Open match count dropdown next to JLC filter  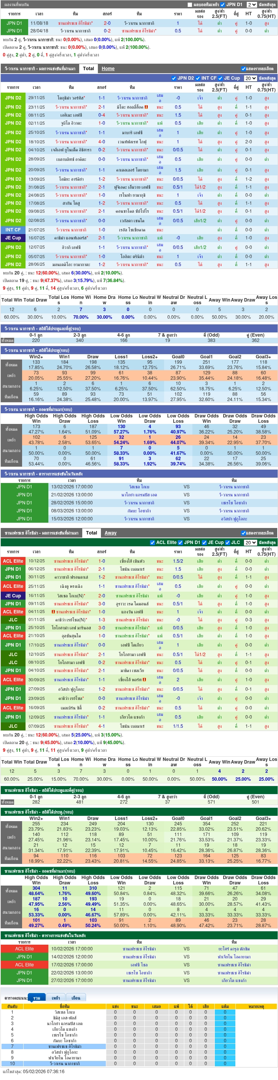click(250, 542)
